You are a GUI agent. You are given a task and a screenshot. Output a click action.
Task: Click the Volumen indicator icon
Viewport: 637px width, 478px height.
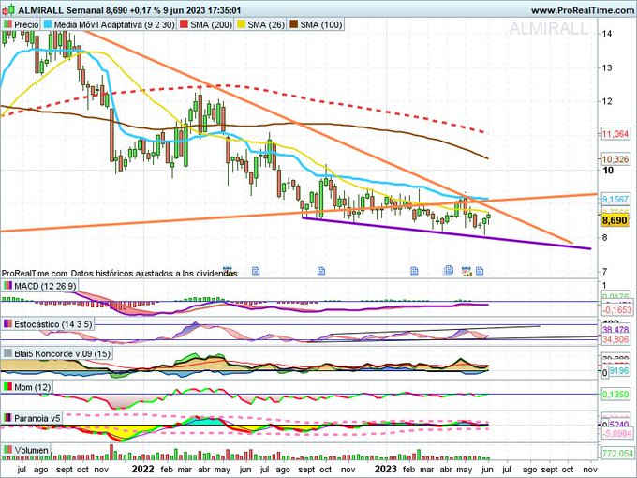click(7, 450)
